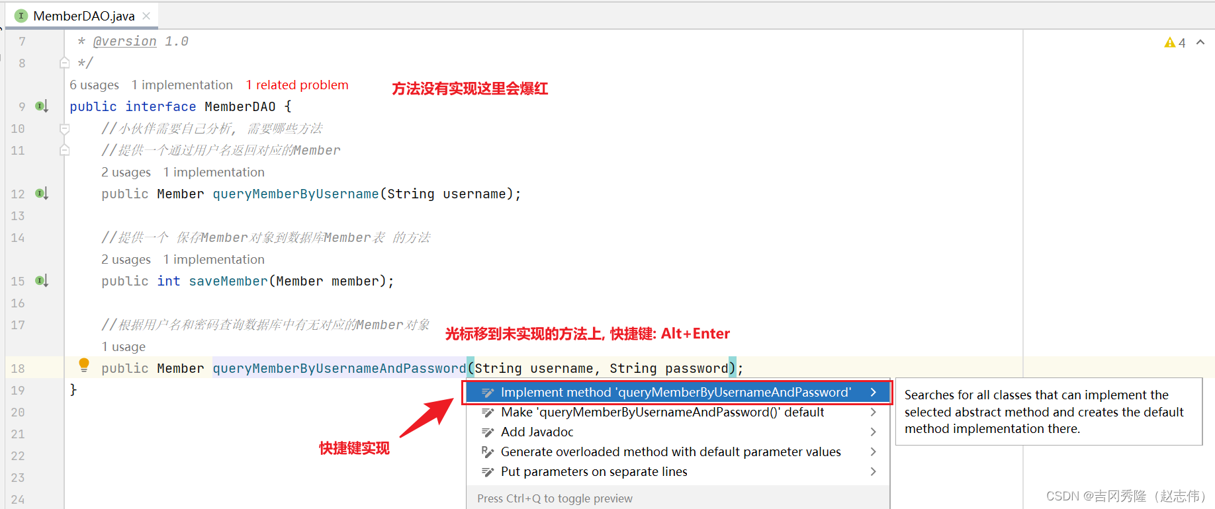Screen dimensions: 1215x509
Task: Collapse the Javadoc comment fold at line 8
Action: click(x=64, y=63)
